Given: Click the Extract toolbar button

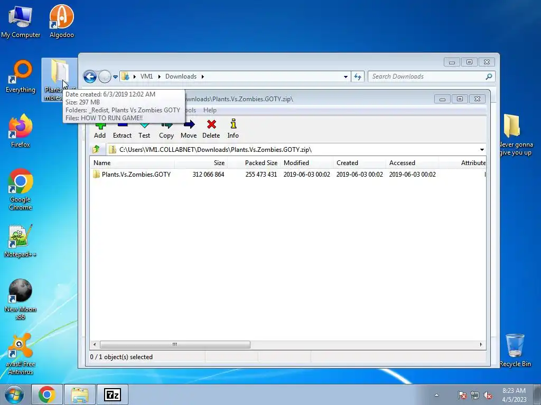Looking at the screenshot, I should tap(122, 131).
